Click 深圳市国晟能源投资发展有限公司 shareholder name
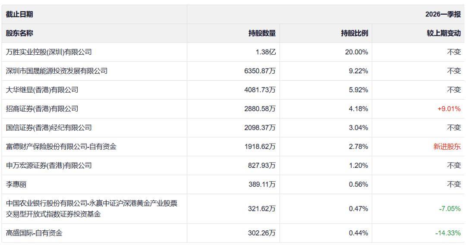Viewport: 466px width, 245px height. coord(57,71)
